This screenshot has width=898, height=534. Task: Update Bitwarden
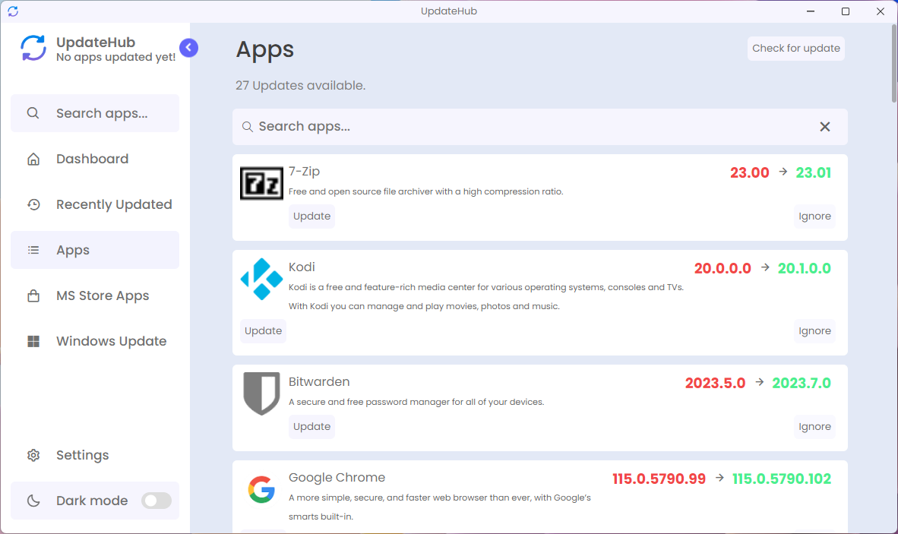311,426
